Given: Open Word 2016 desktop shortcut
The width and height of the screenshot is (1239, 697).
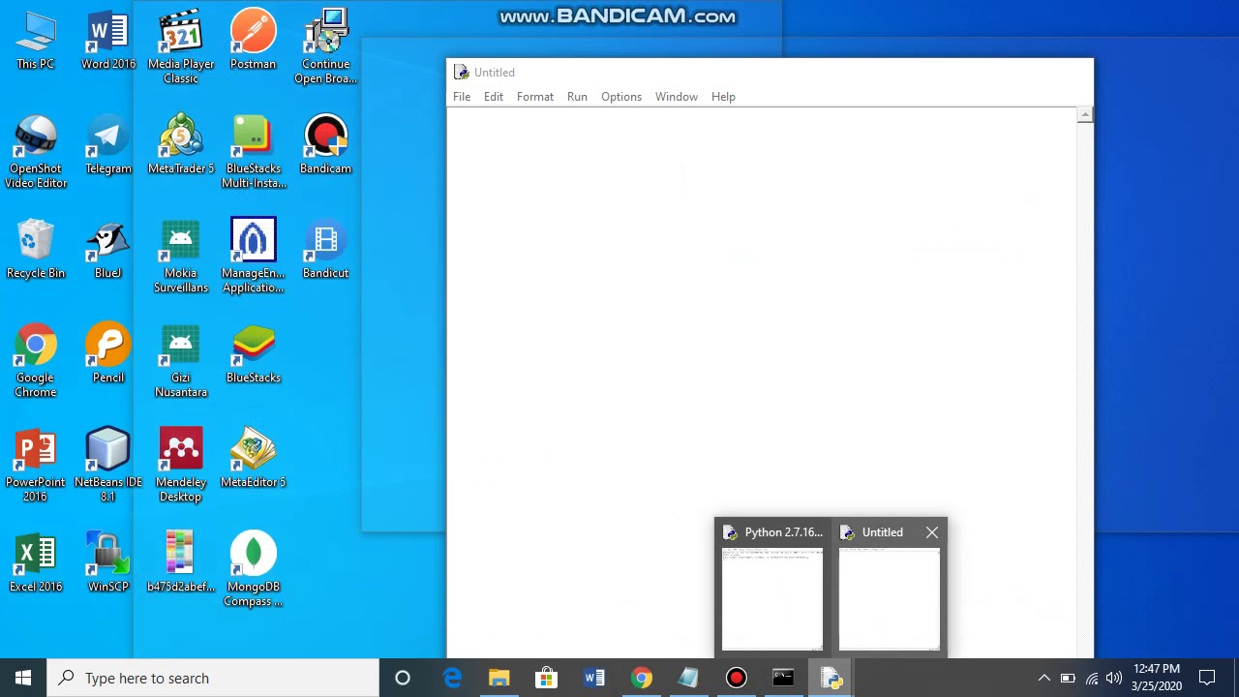Looking at the screenshot, I should coord(108,41).
